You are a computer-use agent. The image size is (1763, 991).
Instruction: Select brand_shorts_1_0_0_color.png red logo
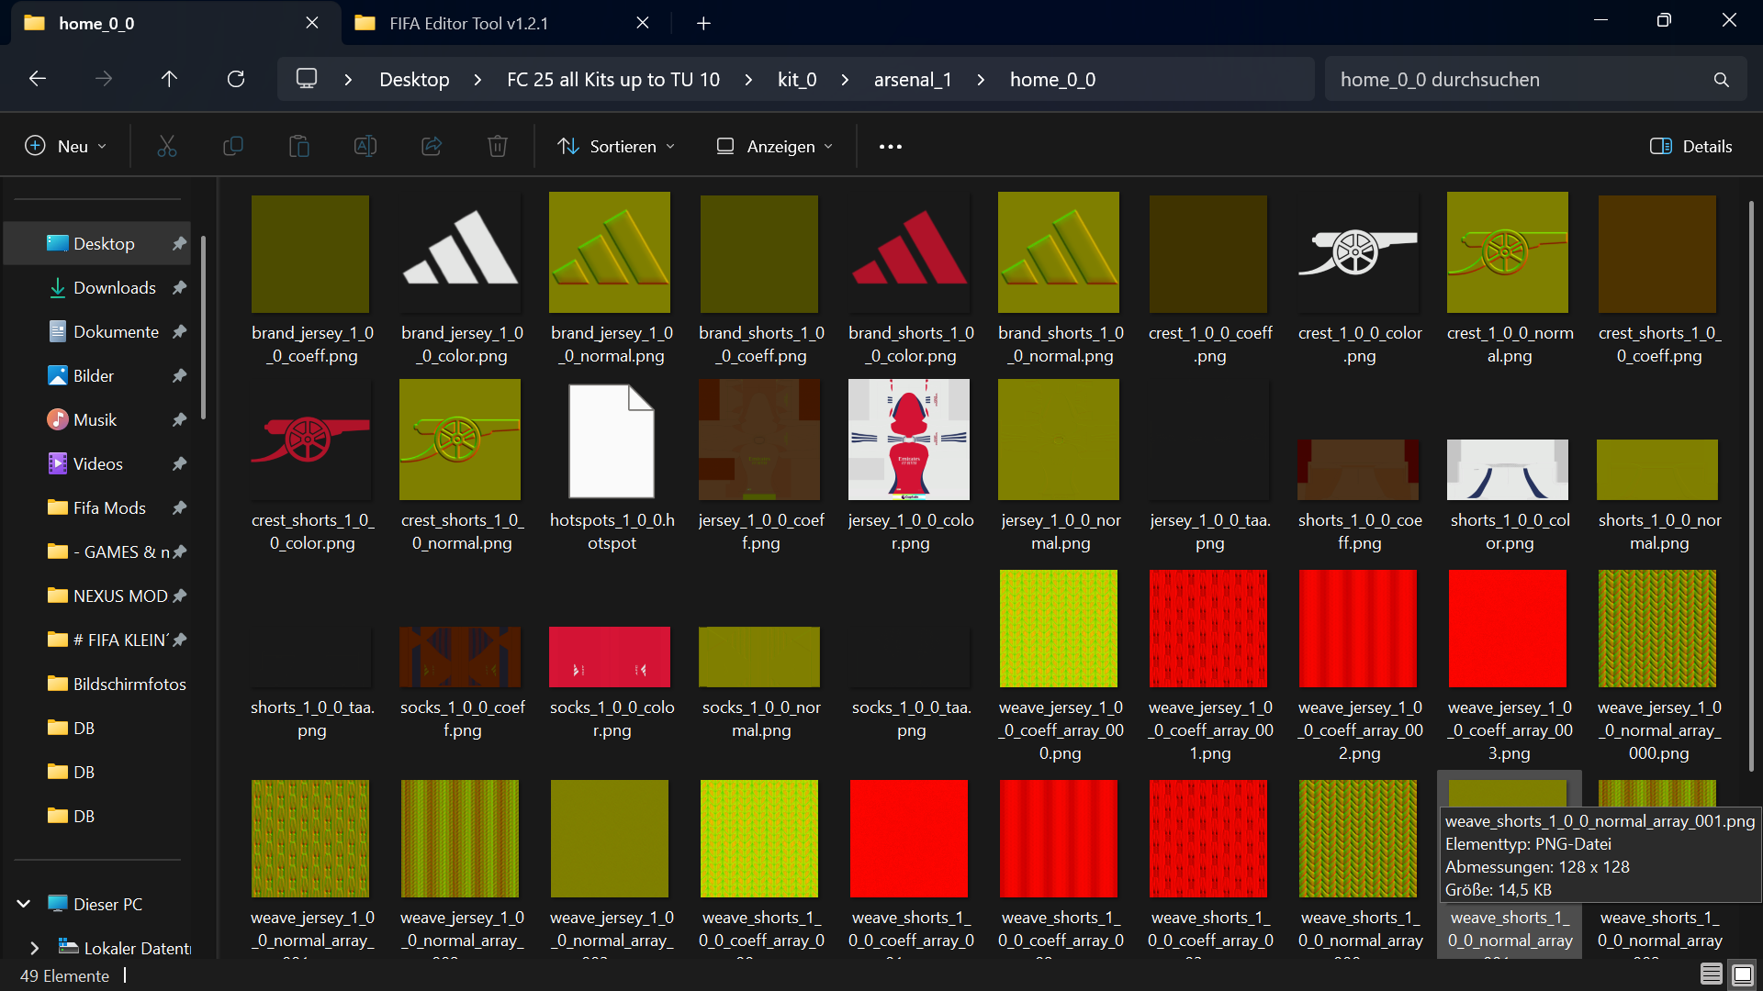pos(909,252)
